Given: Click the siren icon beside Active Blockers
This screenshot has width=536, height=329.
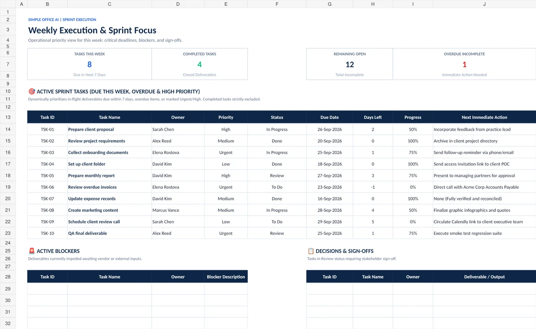Looking at the screenshot, I should click(x=32, y=251).
